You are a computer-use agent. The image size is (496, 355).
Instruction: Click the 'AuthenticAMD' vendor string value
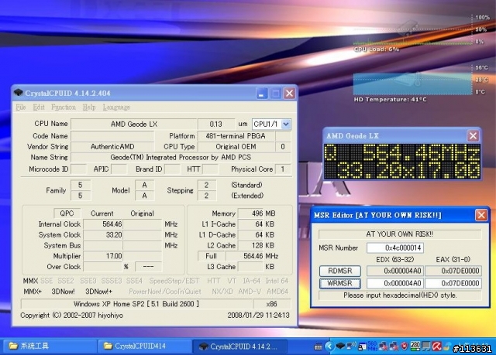[112, 147]
